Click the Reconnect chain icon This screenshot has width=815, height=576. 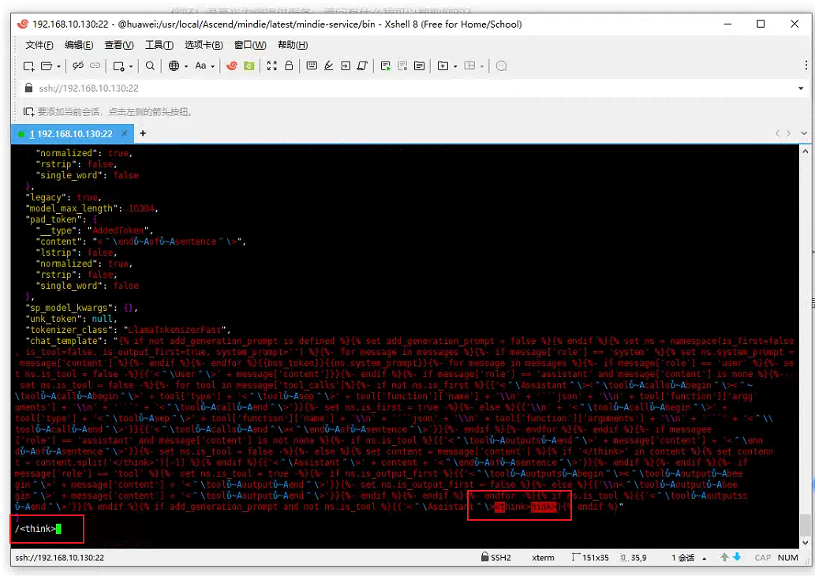pyautogui.click(x=95, y=65)
